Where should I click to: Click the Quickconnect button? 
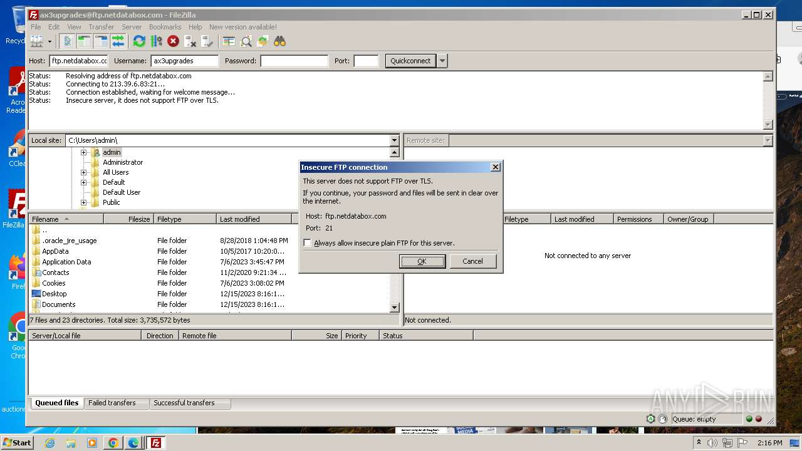click(x=410, y=61)
